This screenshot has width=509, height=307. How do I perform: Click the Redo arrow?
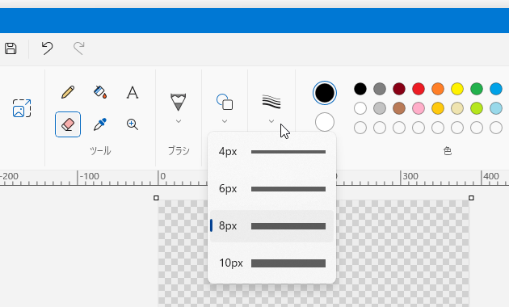coord(79,48)
